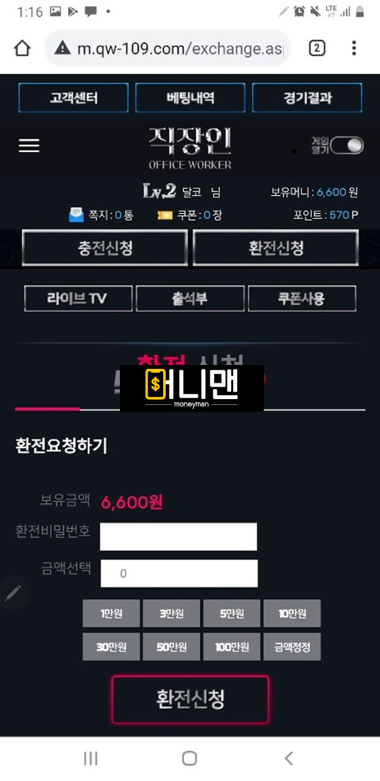Tap the browser home icon

pos(22,48)
